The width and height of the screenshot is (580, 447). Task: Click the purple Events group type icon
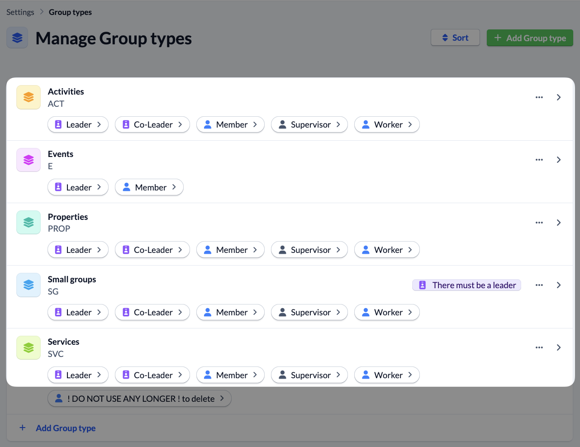(x=29, y=160)
